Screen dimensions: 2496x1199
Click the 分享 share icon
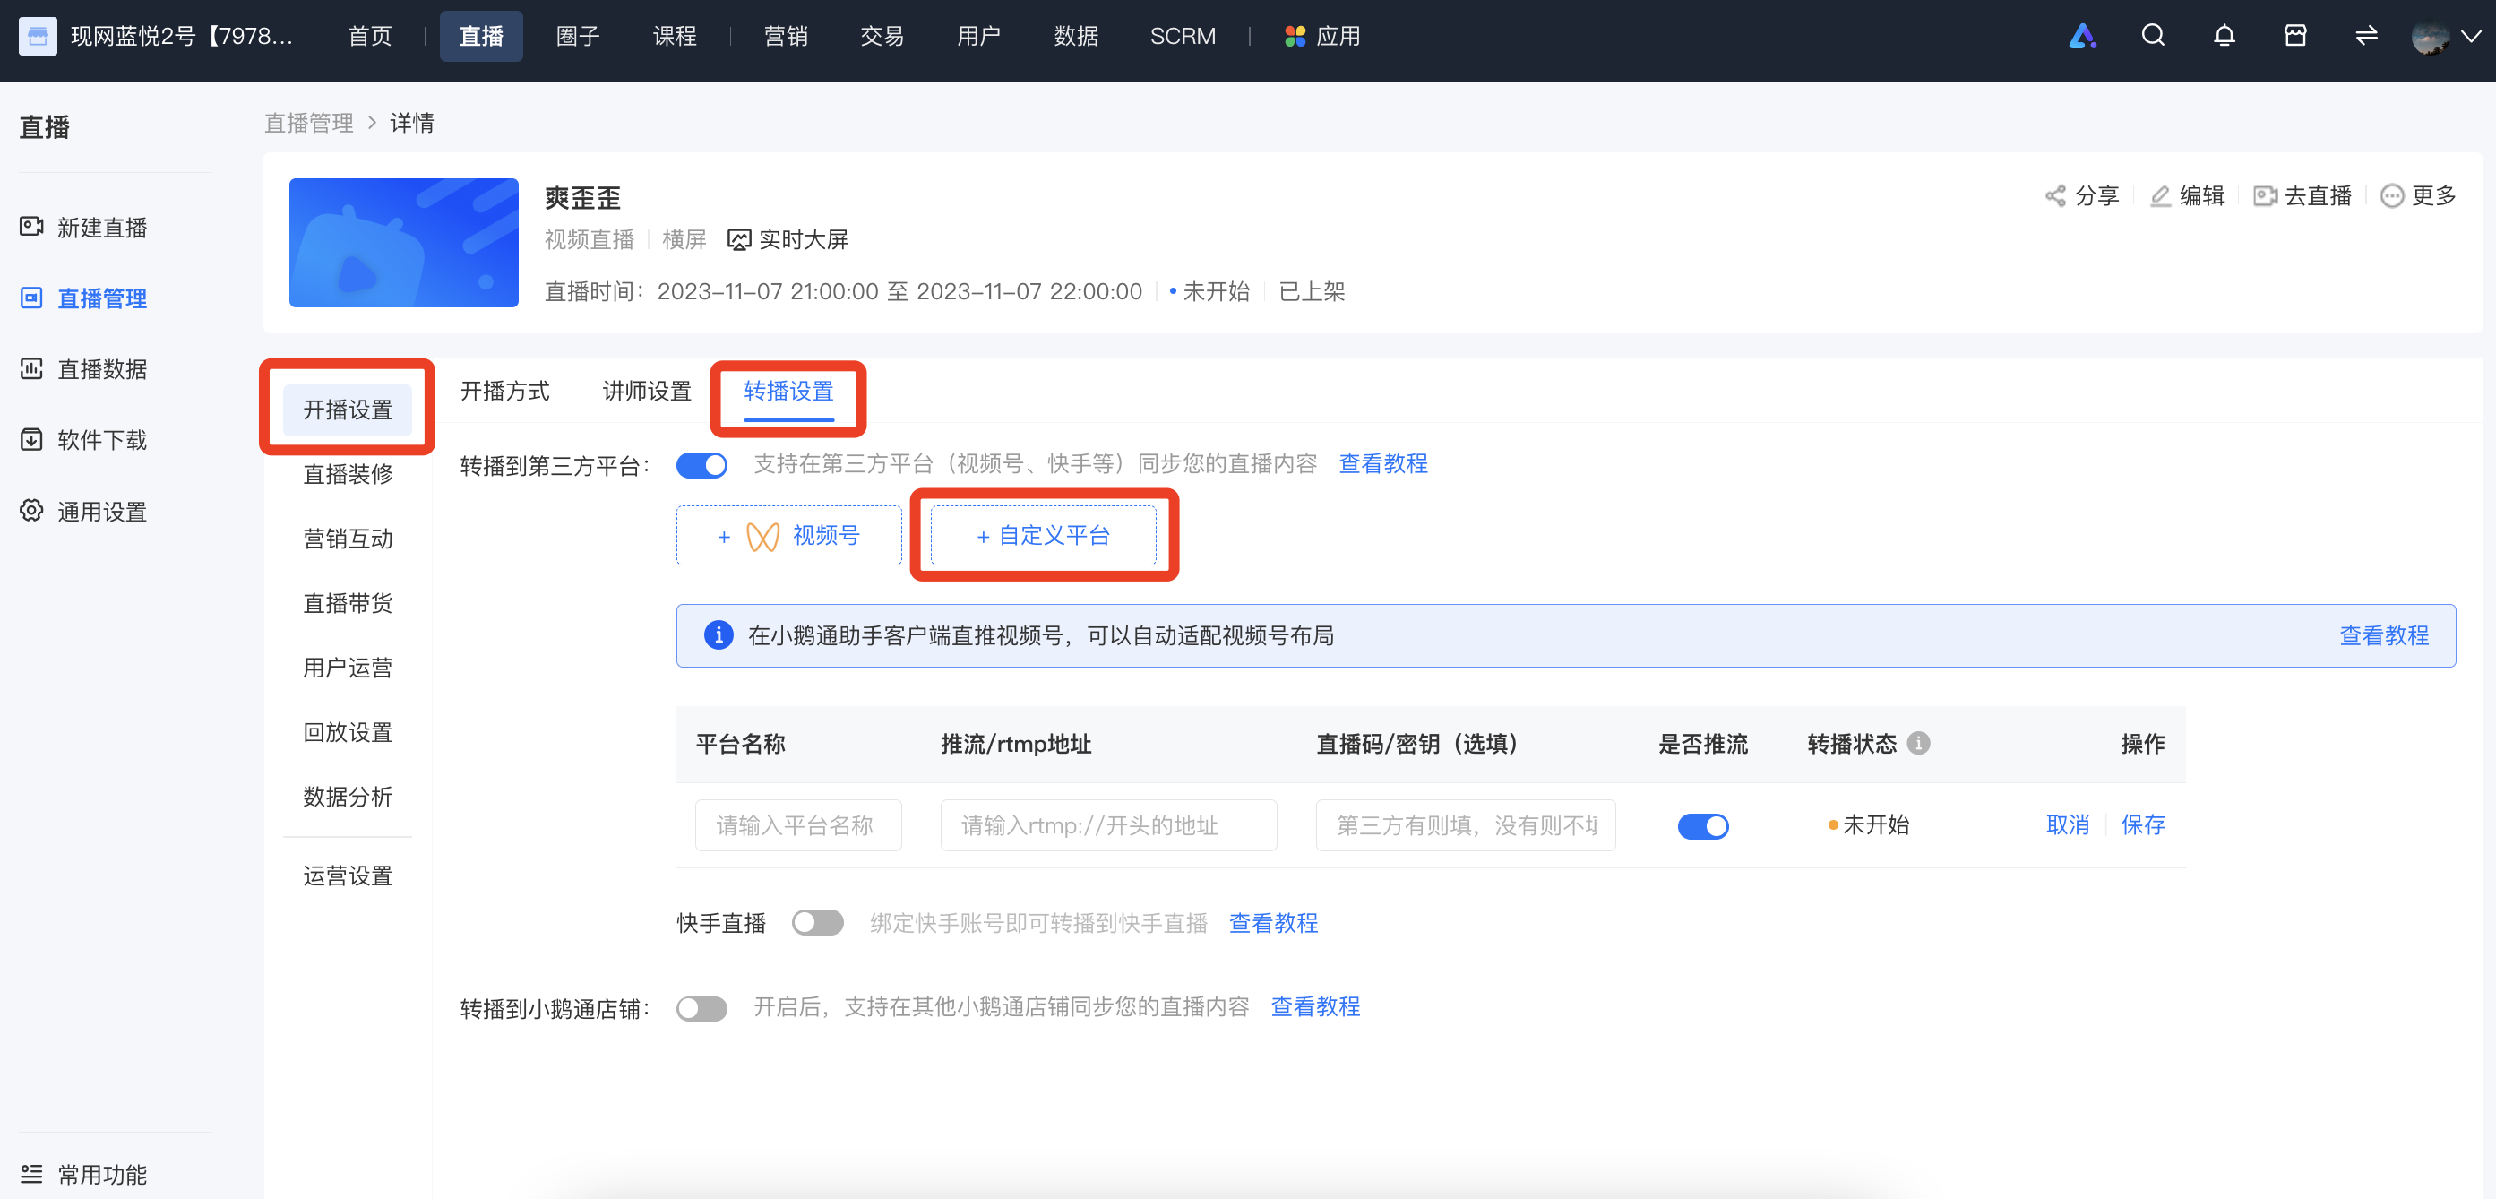pos(2055,195)
